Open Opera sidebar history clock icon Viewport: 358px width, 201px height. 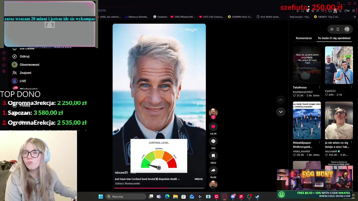[x=4, y=59]
